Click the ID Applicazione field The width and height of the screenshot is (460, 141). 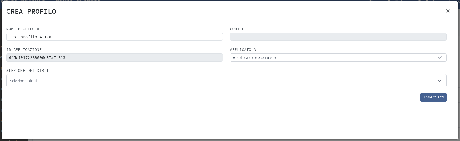point(114,58)
